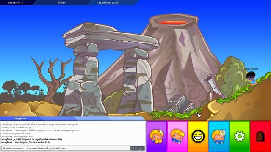Screen dimensions: 271x152
Task: Open the avatar action on the purple tile
Action: coord(157,136)
